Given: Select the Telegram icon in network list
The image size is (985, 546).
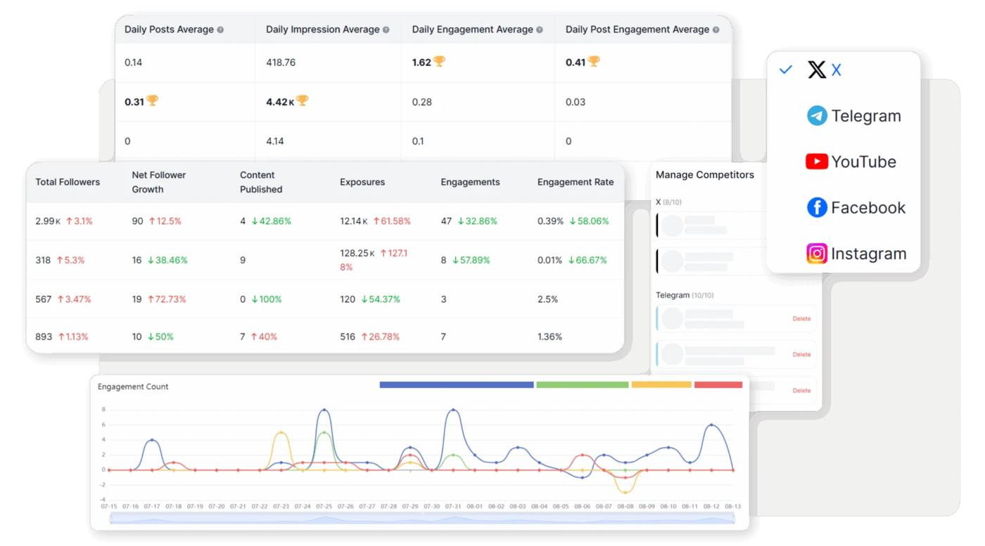Looking at the screenshot, I should coord(817,116).
